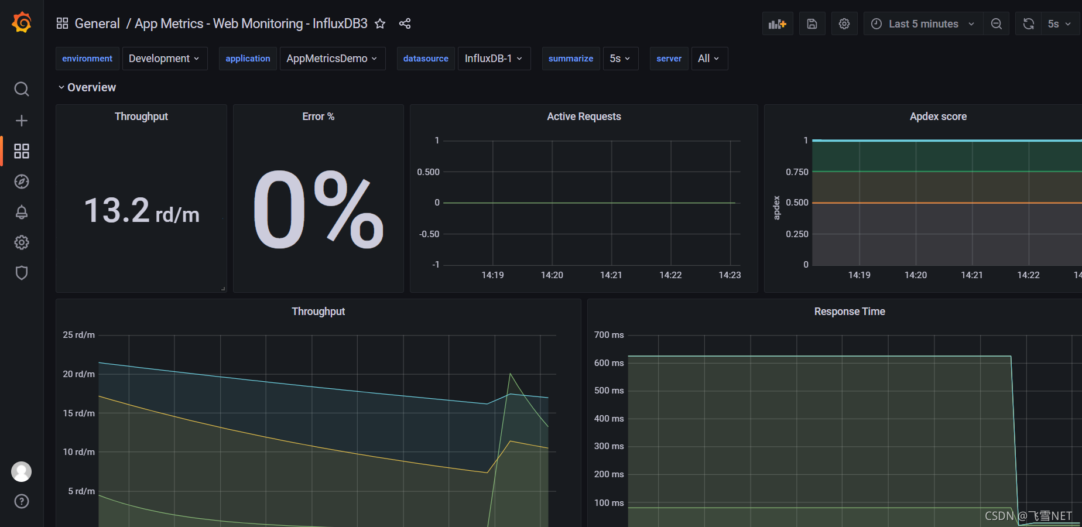Click the summarize variable label
Image resolution: width=1082 pixels, height=527 pixels.
(x=571, y=59)
